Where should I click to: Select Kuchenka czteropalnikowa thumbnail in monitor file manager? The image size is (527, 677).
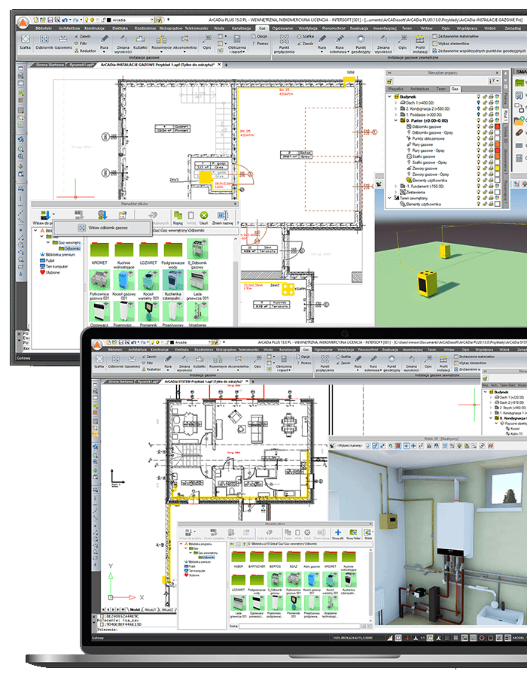pos(173,285)
